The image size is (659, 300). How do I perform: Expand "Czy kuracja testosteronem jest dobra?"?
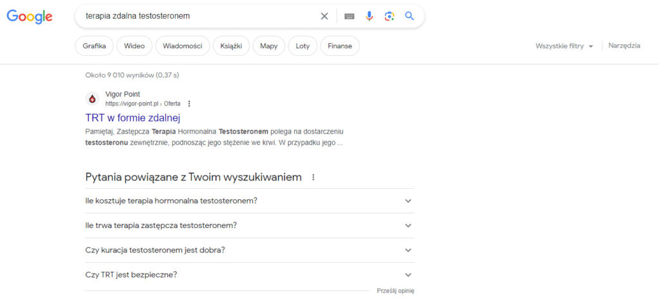[x=249, y=250]
